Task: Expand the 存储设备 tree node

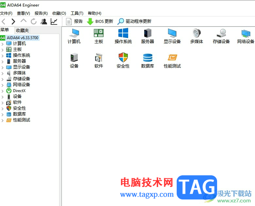Action: coord(2,79)
